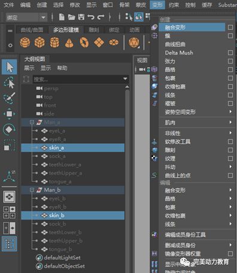Pick the Move tool in toolbox
Screen dimensions: 237x273
click(10, 114)
